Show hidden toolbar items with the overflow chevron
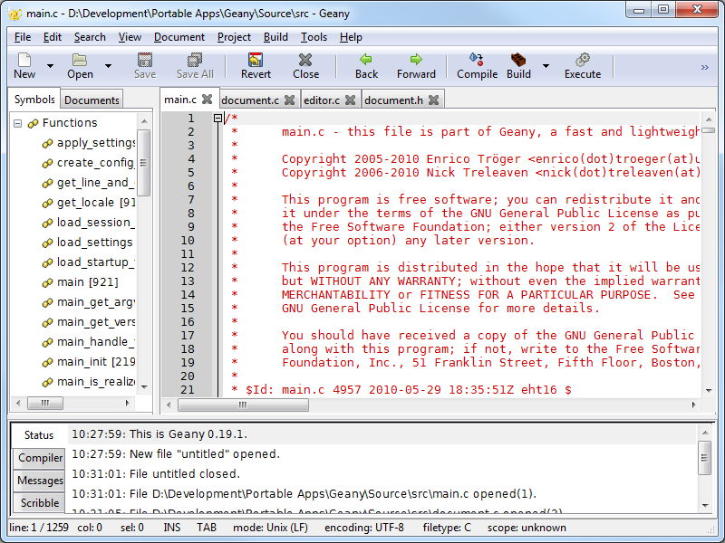This screenshot has width=725, height=543. (705, 67)
